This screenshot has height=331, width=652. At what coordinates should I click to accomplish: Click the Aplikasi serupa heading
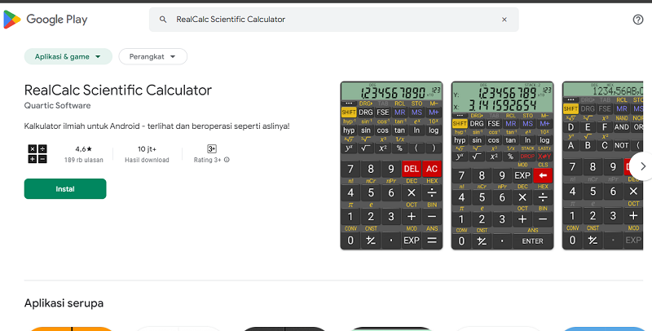point(64,303)
